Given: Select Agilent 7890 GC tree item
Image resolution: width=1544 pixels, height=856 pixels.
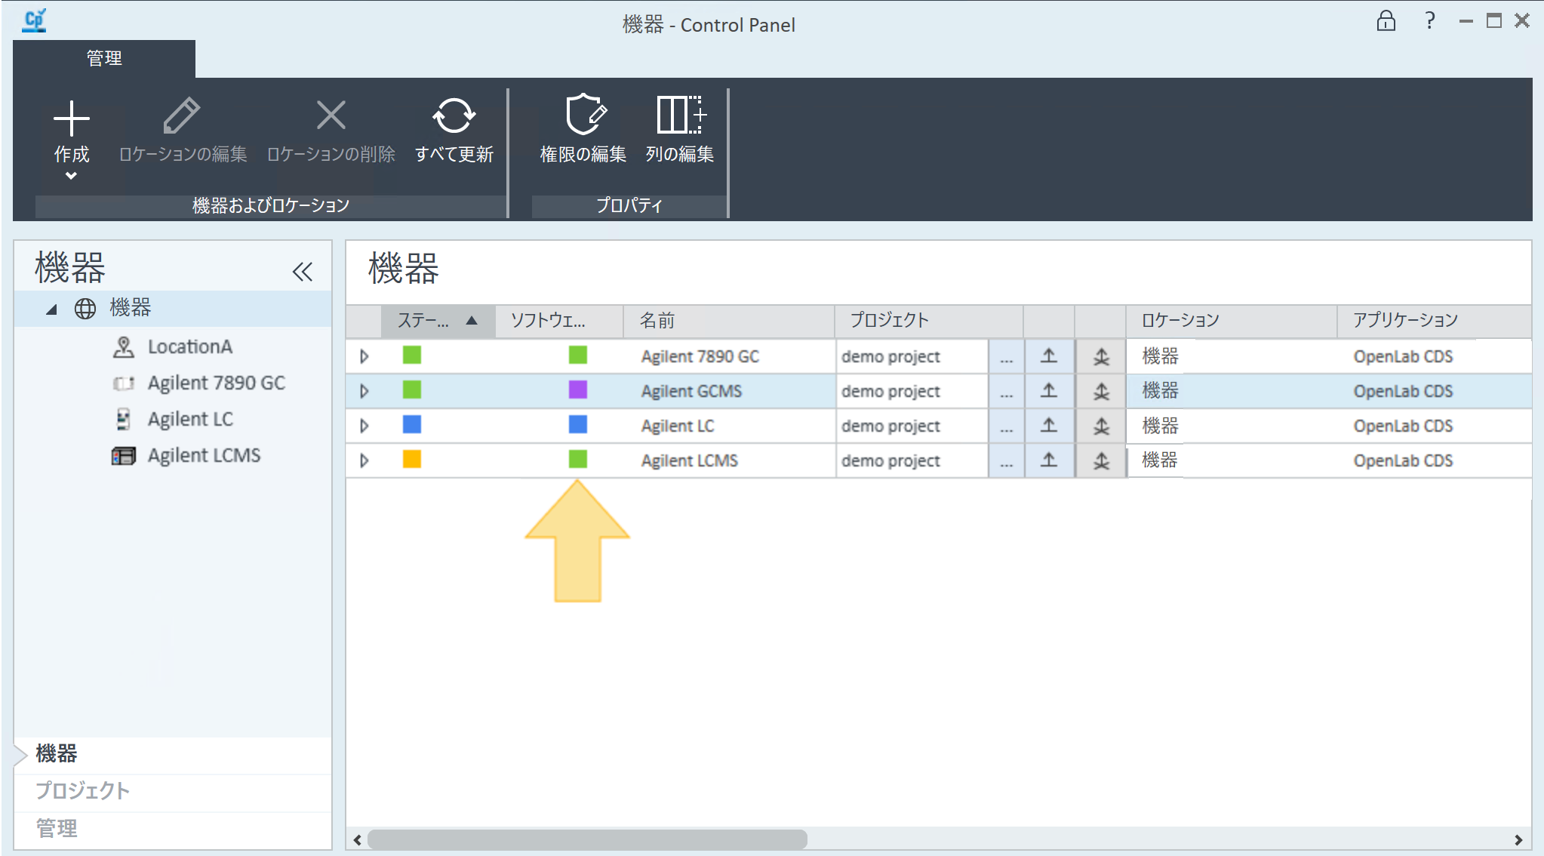Looking at the screenshot, I should pos(217,383).
